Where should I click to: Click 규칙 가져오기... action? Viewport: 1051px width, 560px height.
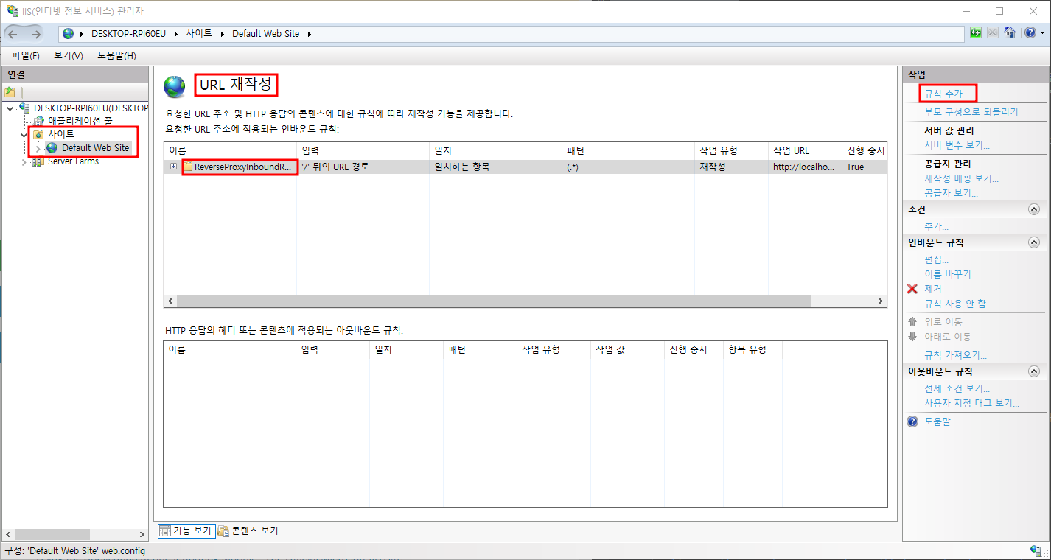(957, 355)
